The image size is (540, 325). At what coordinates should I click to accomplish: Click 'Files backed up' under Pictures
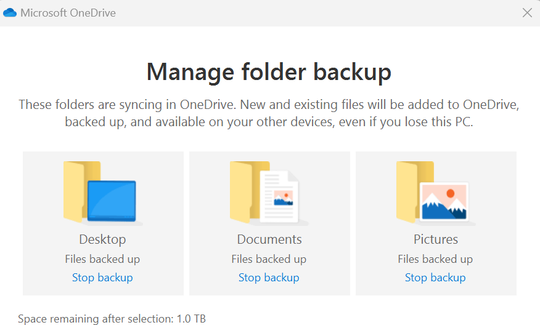point(435,259)
